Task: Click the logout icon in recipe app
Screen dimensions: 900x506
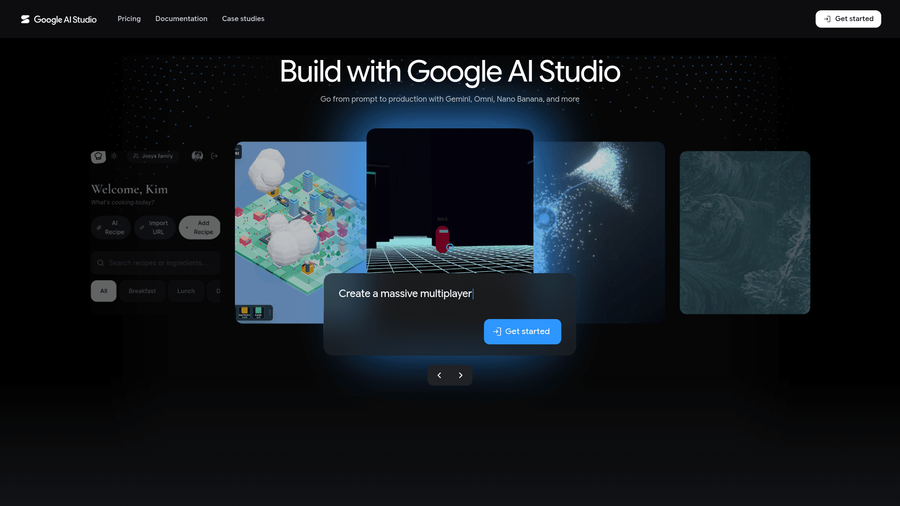Action: [215, 156]
